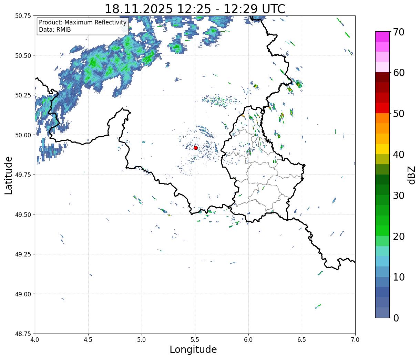Click the longitude tick label '6.0'
The height and width of the screenshot is (358, 420).
(248, 340)
